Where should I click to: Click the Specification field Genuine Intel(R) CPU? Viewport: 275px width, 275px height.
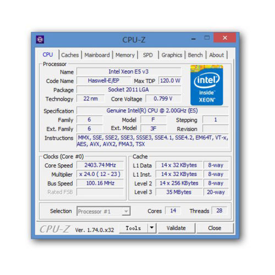[x=152, y=111]
